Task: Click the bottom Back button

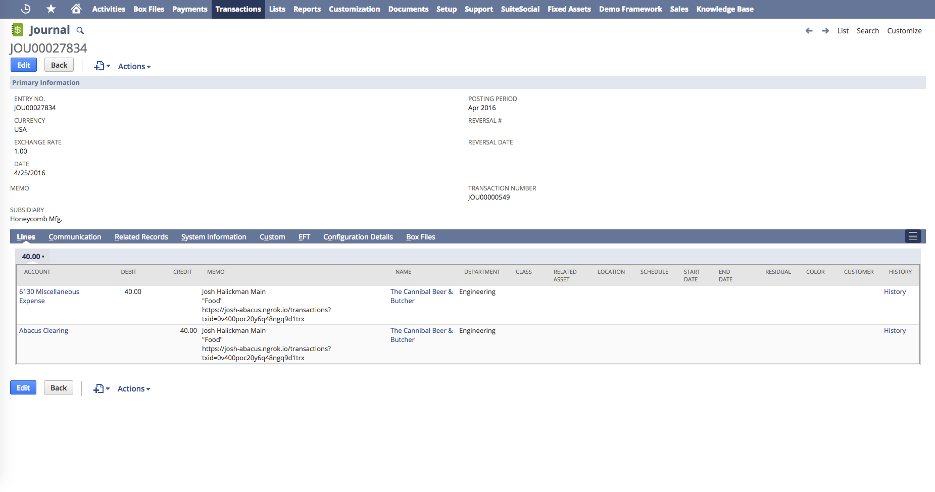Action: tap(59, 388)
